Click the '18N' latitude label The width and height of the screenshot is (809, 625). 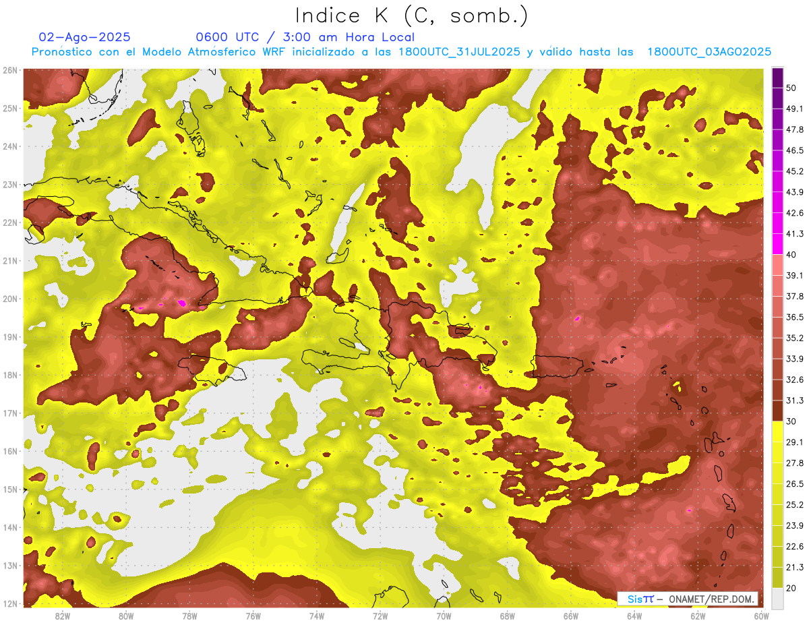pyautogui.click(x=10, y=375)
